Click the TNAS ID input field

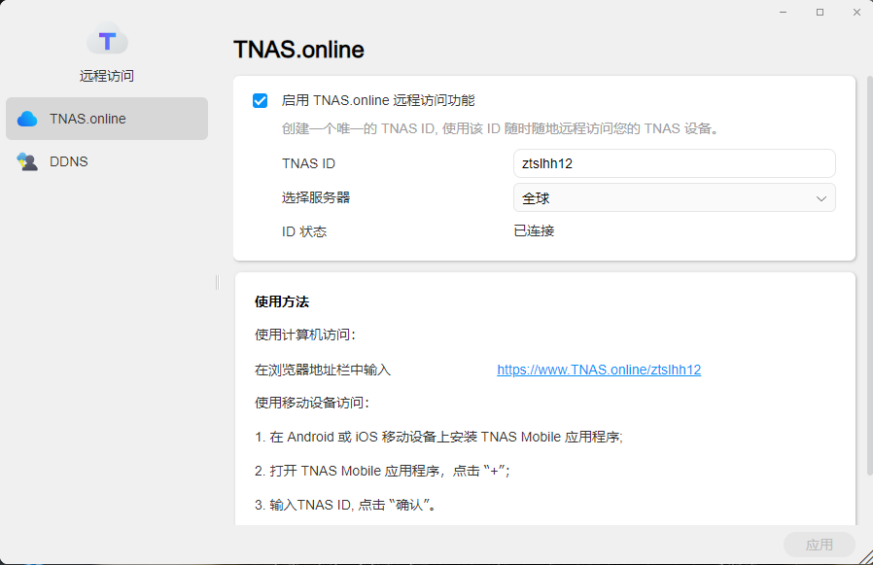tap(675, 163)
